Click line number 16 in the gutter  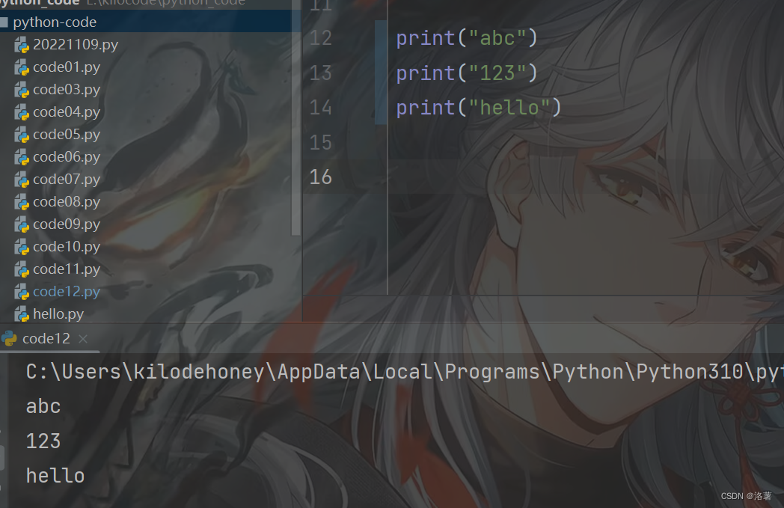pyautogui.click(x=320, y=177)
